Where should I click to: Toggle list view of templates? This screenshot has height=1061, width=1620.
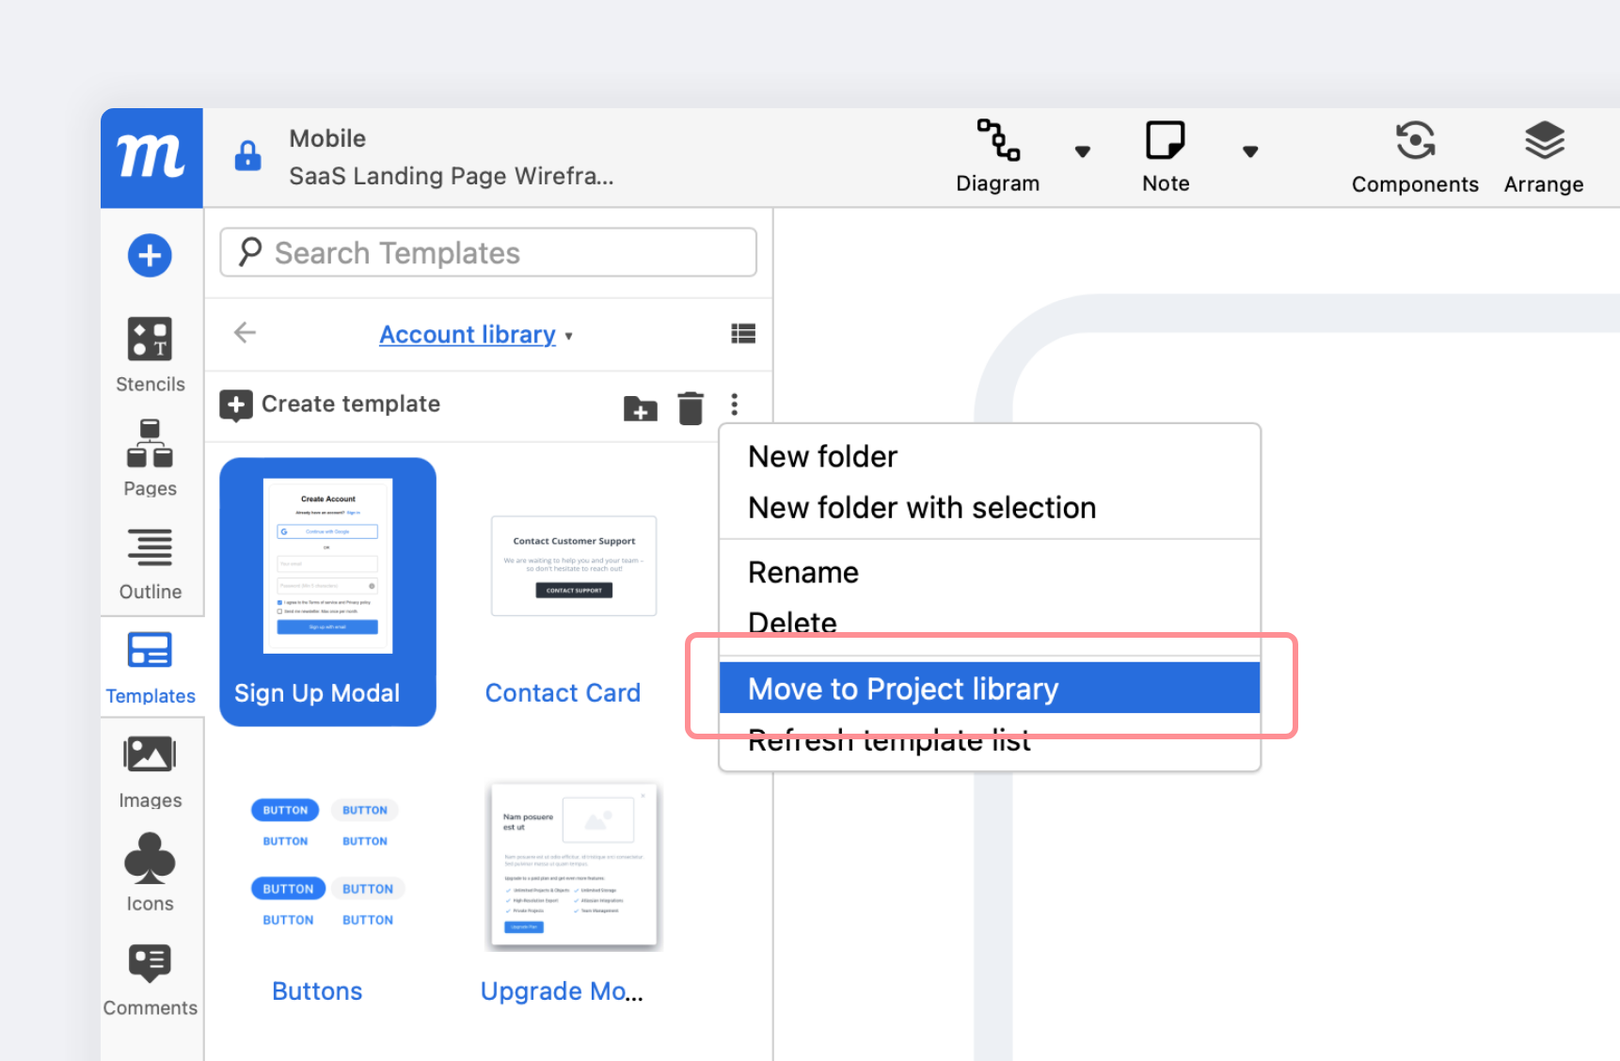[x=743, y=334]
